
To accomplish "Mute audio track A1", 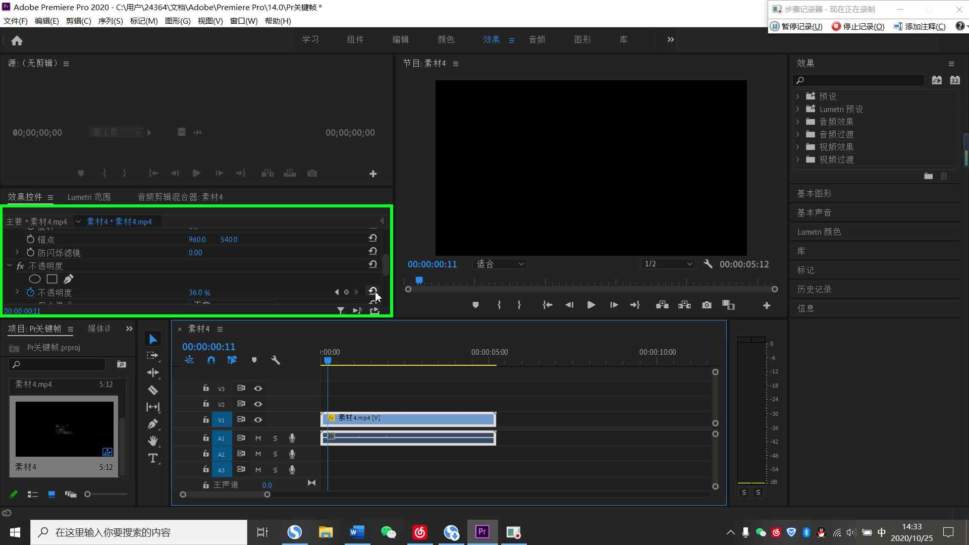I will pos(258,439).
